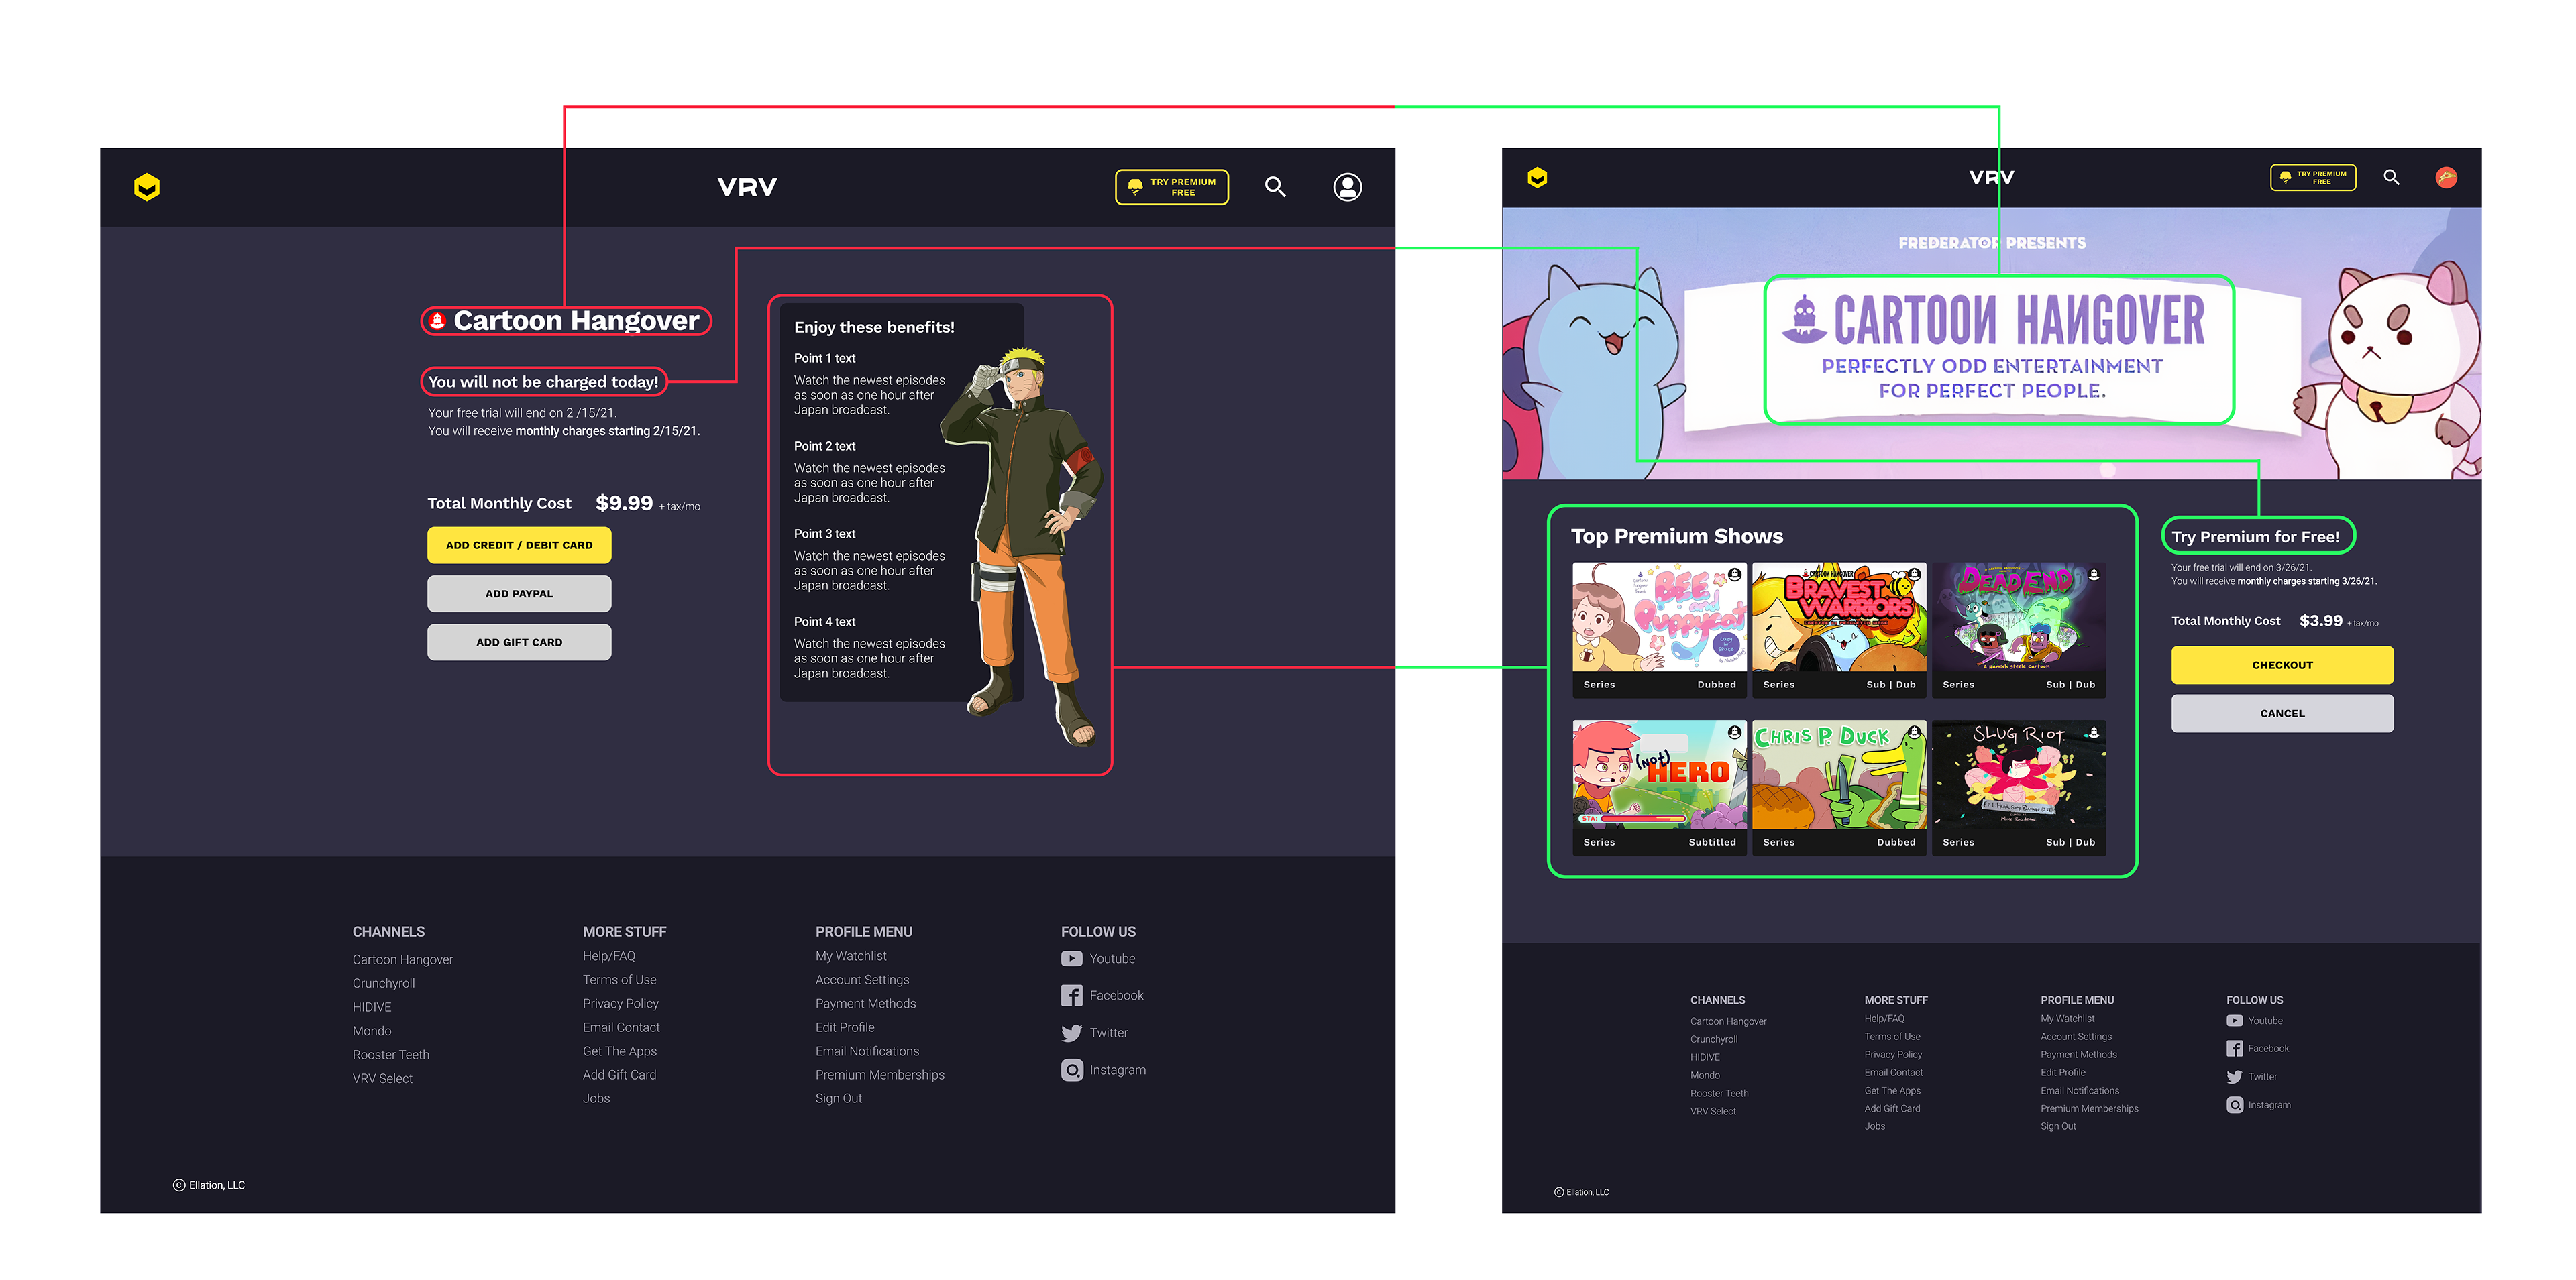
Task: Click Crunchyroll channel link in left footer
Action: tap(383, 984)
